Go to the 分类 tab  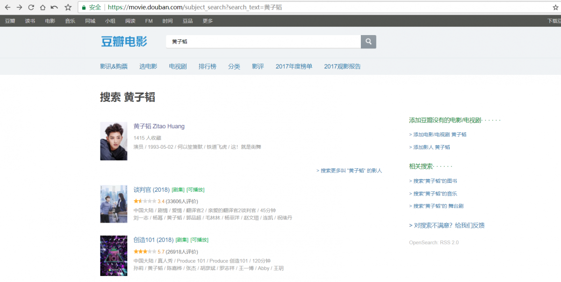click(234, 66)
